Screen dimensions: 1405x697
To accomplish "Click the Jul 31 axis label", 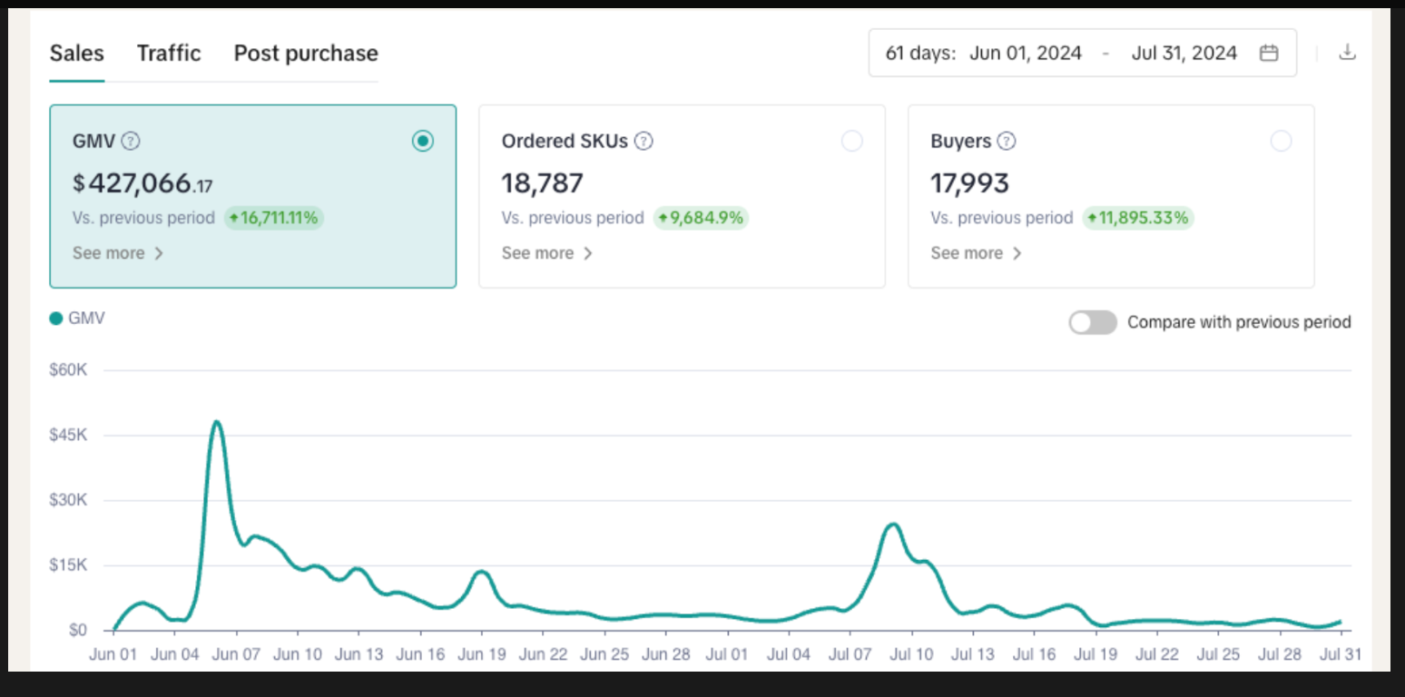I will [1341, 653].
